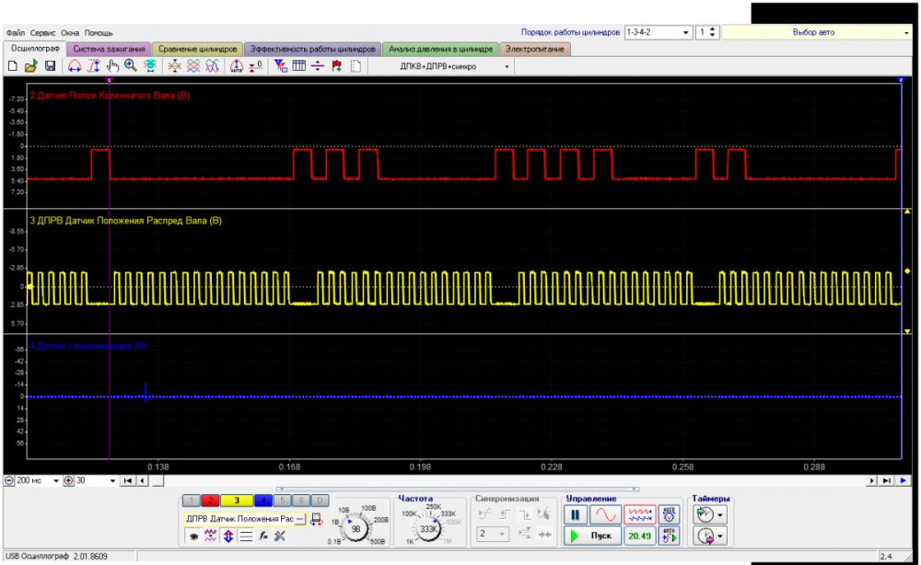This screenshot has height=565, width=921.
Task: Open the ДПКВ+ДПРВ+синхро preset dropdown
Action: click(507, 66)
